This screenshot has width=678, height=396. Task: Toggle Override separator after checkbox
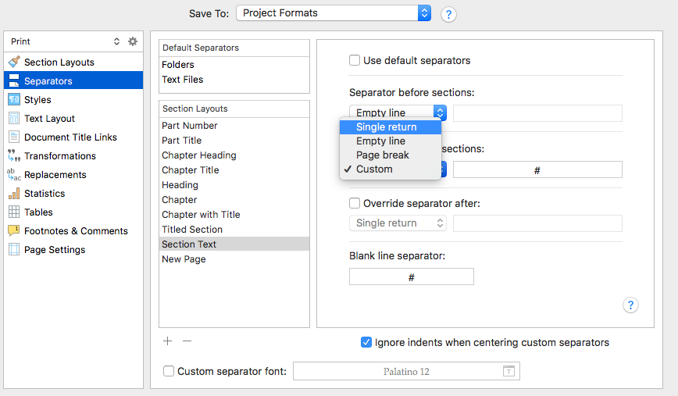355,203
